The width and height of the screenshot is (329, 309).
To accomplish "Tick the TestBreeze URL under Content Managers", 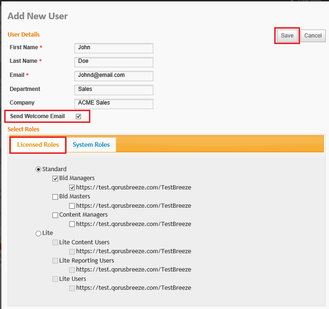I will [x=72, y=224].
